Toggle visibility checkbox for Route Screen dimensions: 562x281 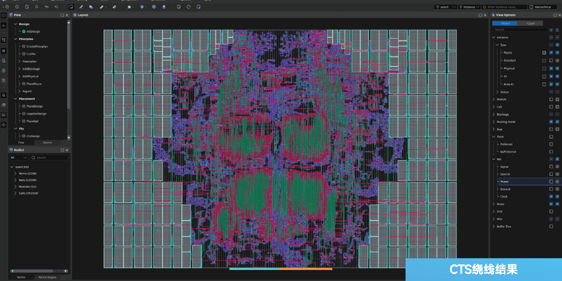pyautogui.click(x=551, y=204)
